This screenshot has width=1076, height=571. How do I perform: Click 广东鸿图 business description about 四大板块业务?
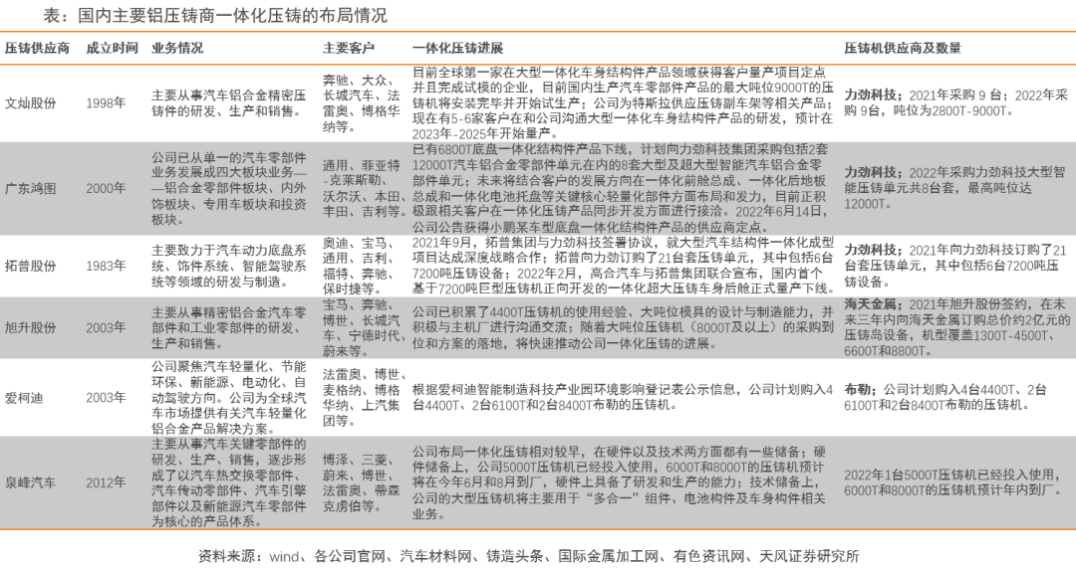(228, 188)
